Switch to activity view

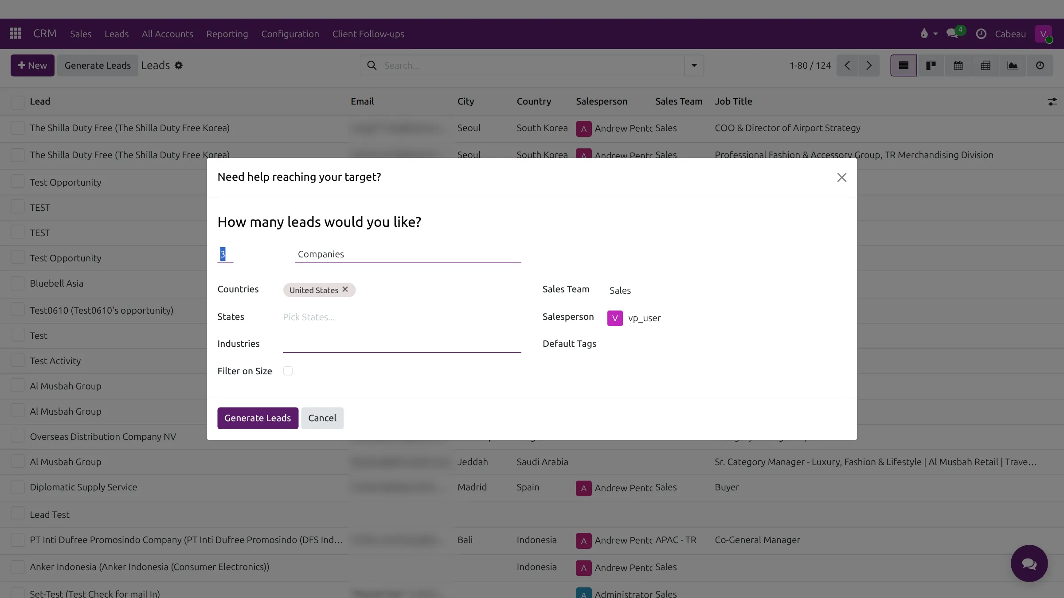point(1040,66)
